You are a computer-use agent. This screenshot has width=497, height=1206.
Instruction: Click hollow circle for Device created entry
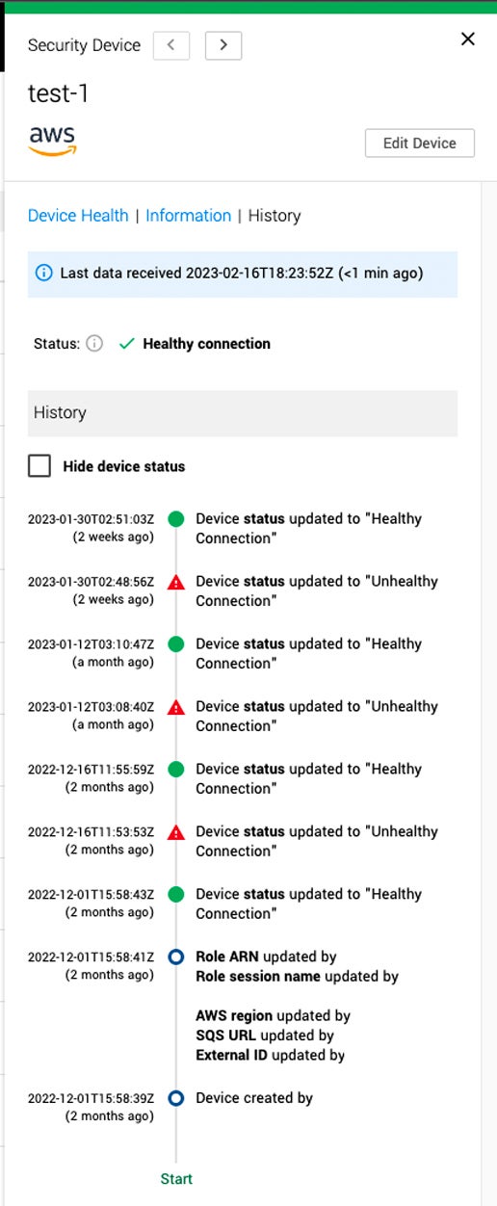tap(176, 1098)
